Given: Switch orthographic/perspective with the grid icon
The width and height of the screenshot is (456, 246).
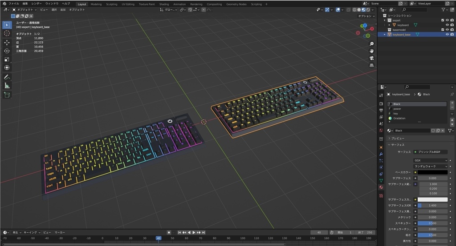Looking at the screenshot, I should 371,65.
